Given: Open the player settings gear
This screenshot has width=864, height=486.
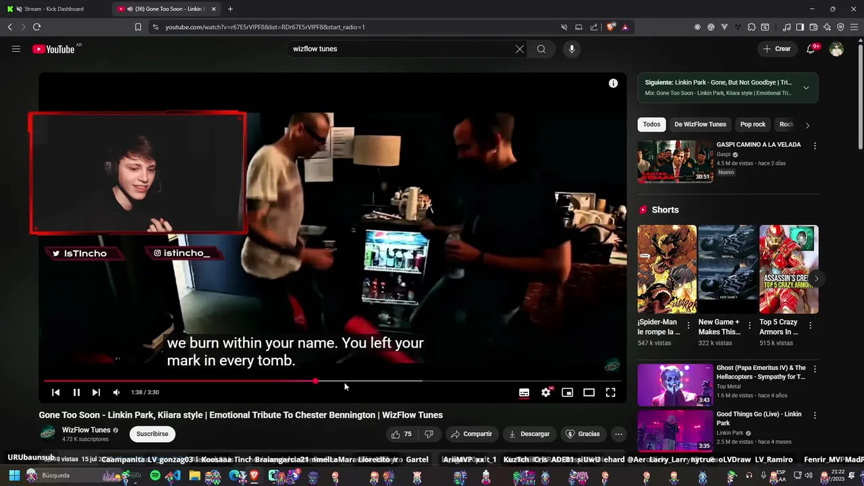Looking at the screenshot, I should (x=546, y=392).
